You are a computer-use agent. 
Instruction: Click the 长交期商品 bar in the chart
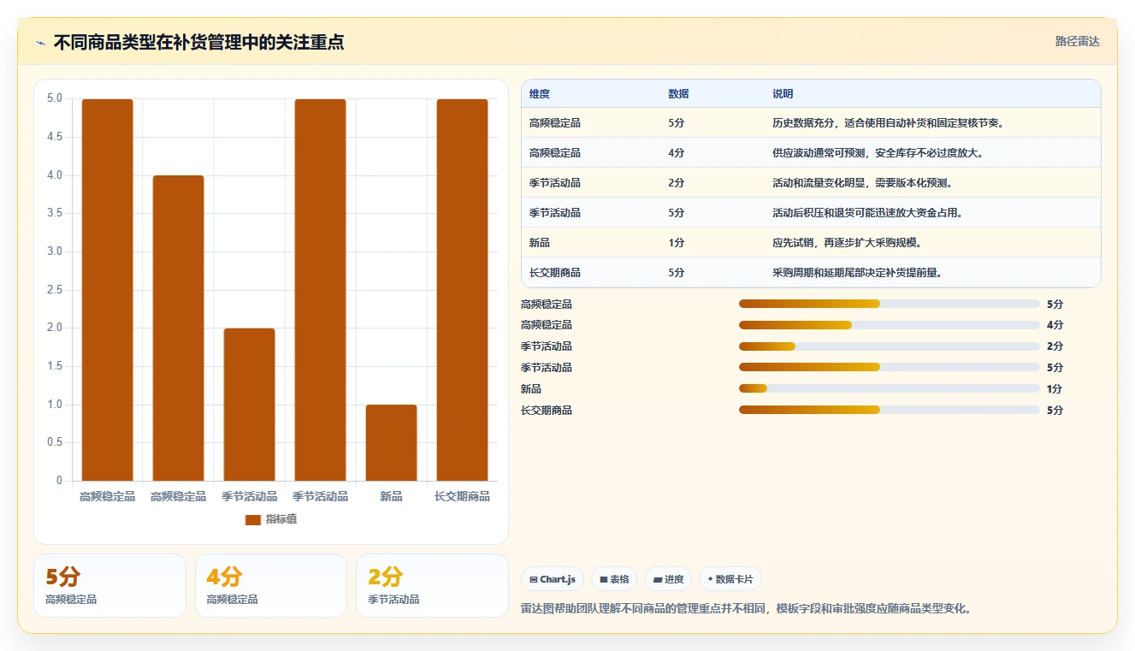462,290
